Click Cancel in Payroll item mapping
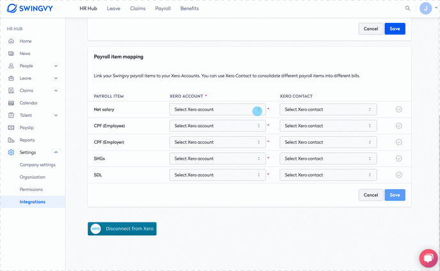This screenshot has height=271, width=440. 371,195
